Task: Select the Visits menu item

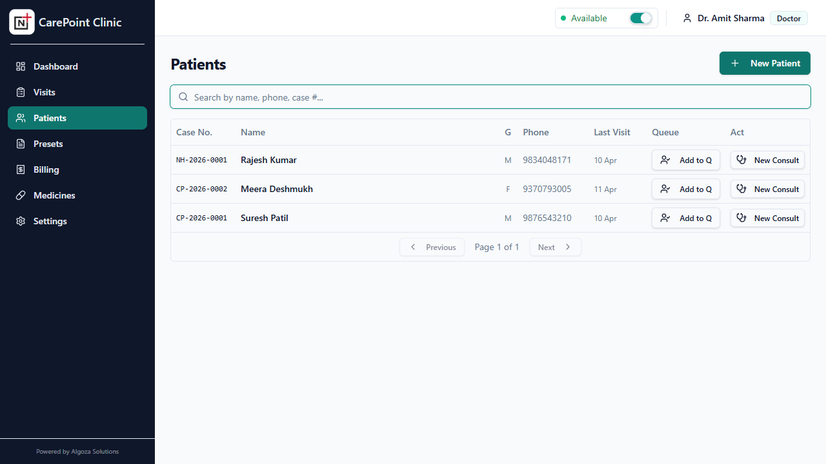Action: click(44, 92)
